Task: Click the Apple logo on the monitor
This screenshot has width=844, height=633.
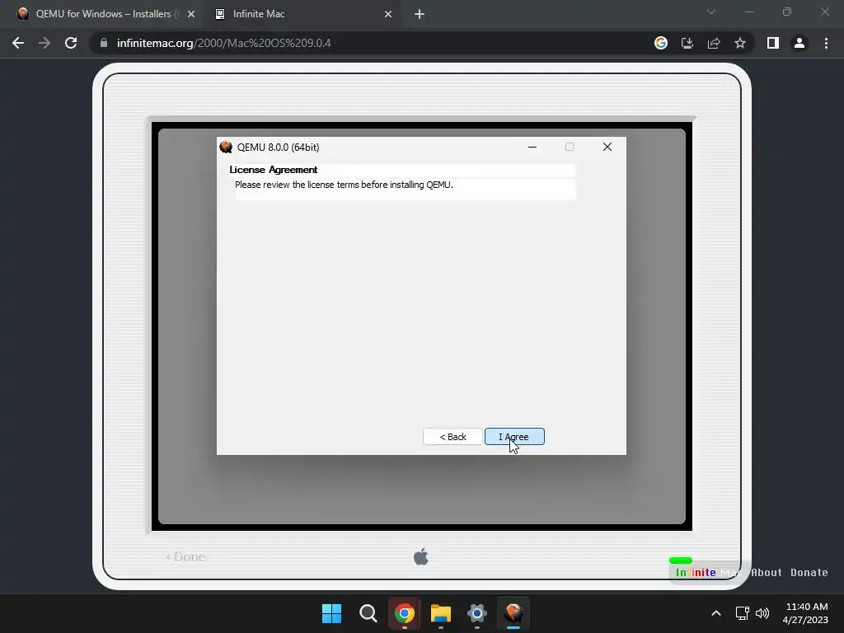Action: (421, 556)
